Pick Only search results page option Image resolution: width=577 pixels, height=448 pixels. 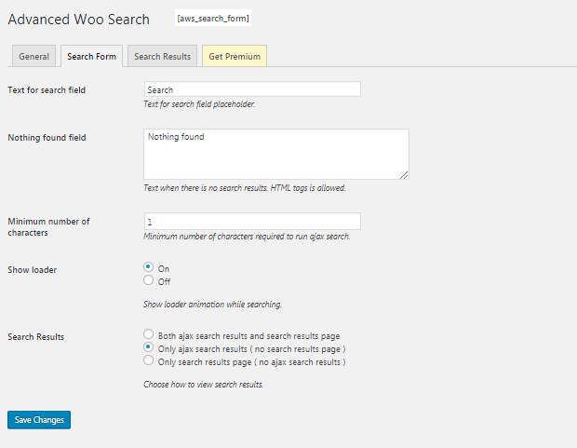click(149, 360)
